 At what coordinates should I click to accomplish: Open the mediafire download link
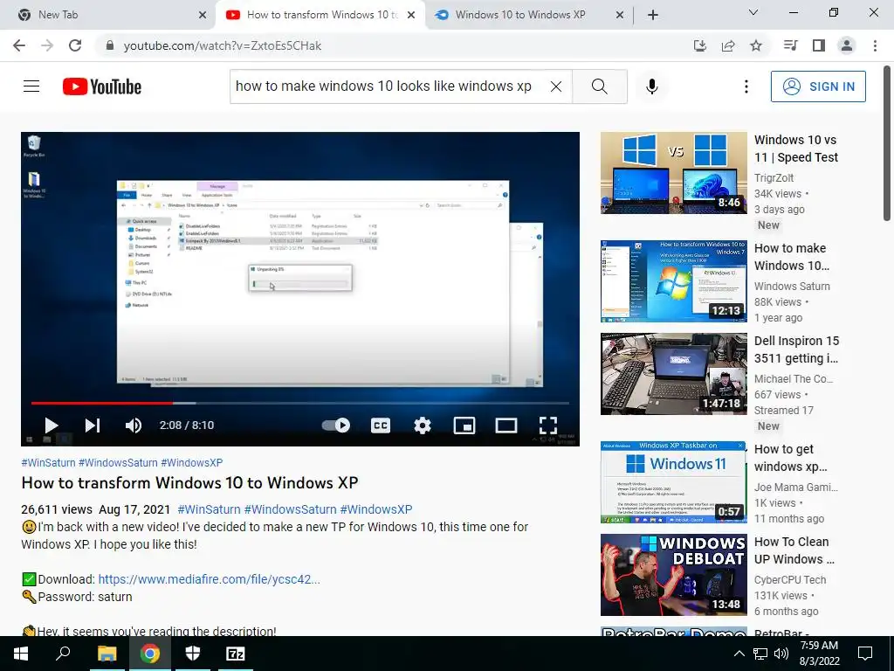point(210,579)
